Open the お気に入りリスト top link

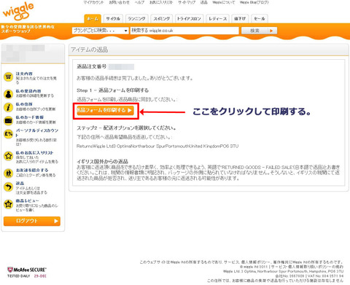click(x=161, y=2)
